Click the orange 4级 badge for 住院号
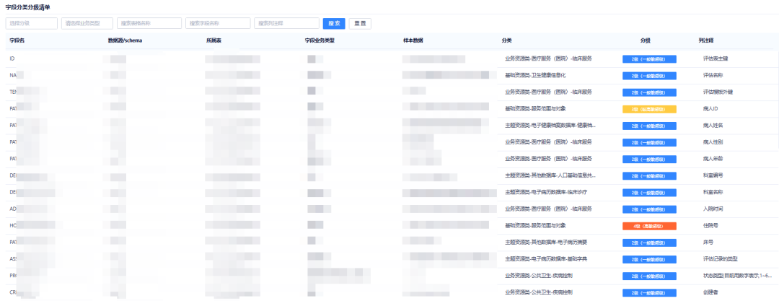 click(648, 226)
